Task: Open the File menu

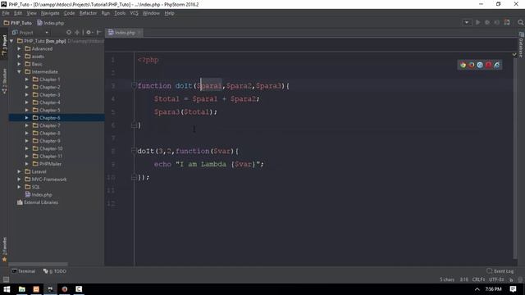Action: [x=6, y=13]
